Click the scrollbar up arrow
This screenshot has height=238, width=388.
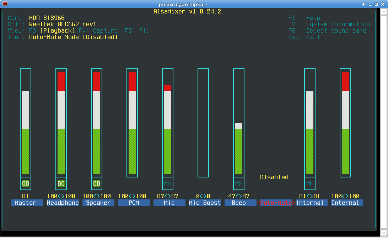point(384,12)
